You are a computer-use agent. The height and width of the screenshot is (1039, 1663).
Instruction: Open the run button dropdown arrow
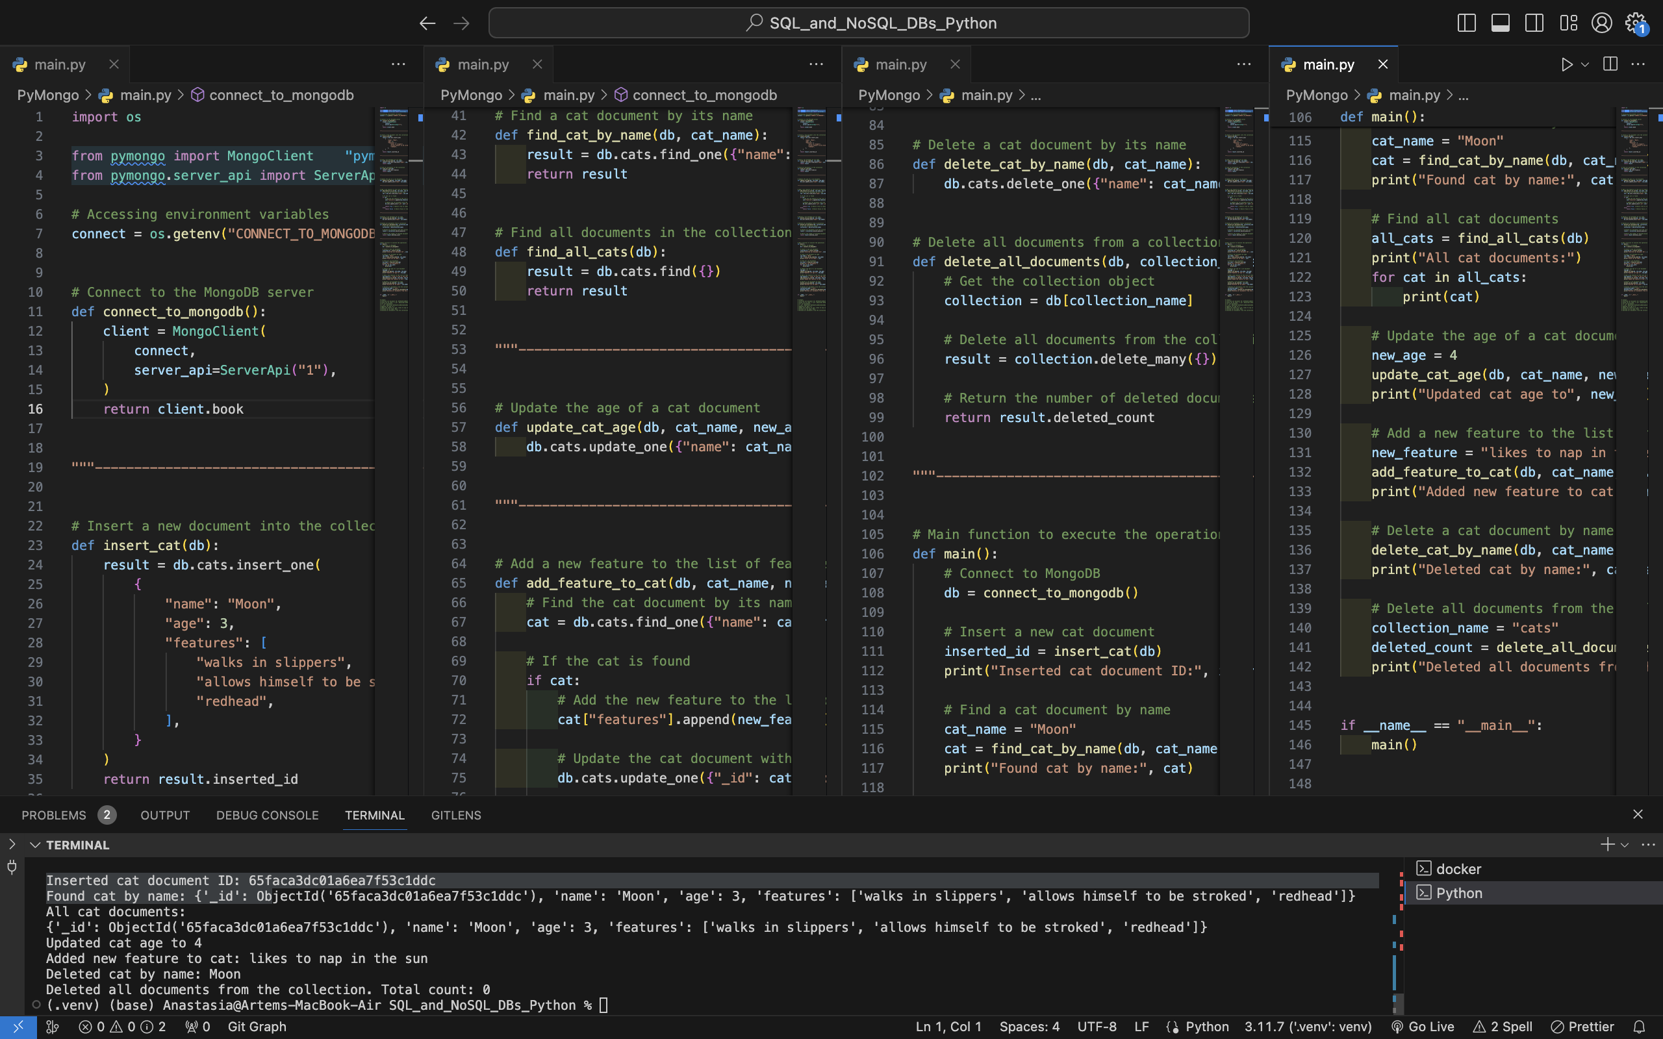[x=1584, y=64]
